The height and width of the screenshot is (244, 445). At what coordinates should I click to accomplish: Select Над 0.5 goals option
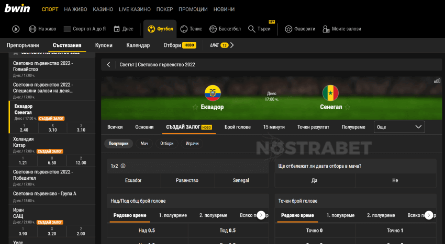pos(147,230)
